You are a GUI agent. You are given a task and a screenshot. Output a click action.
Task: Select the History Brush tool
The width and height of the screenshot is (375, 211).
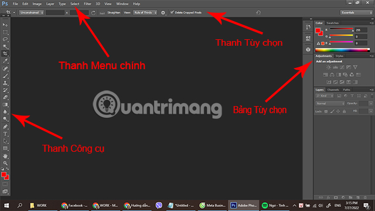click(x=5, y=90)
